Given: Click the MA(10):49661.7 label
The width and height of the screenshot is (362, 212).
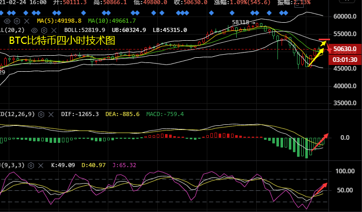Looking at the screenshot, I should [x=112, y=21].
